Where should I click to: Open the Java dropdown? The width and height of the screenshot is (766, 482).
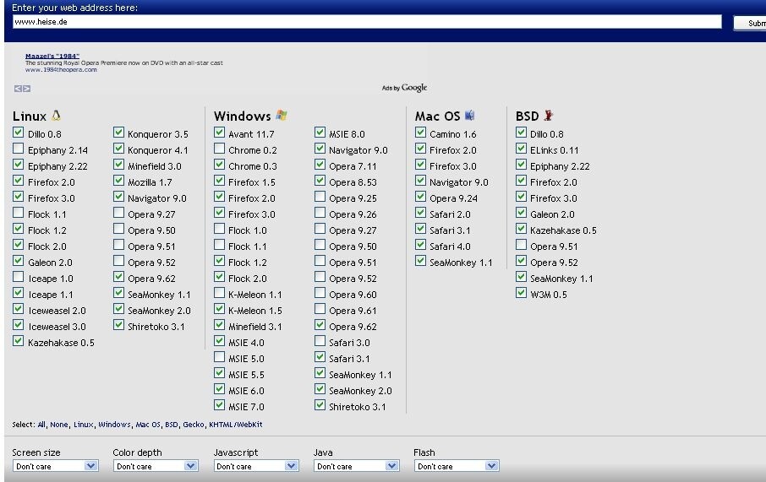pyautogui.click(x=357, y=466)
